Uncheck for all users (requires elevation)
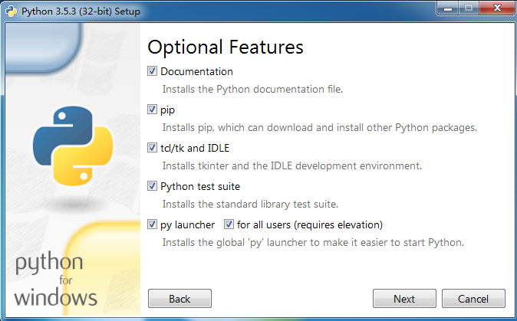Screen dimensions: 517x321 coord(229,224)
